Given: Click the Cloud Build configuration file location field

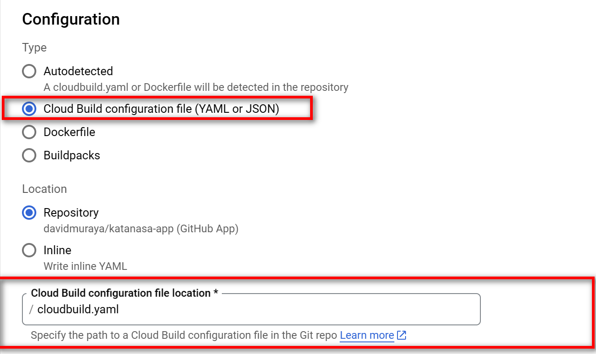Looking at the screenshot, I should [x=251, y=309].
